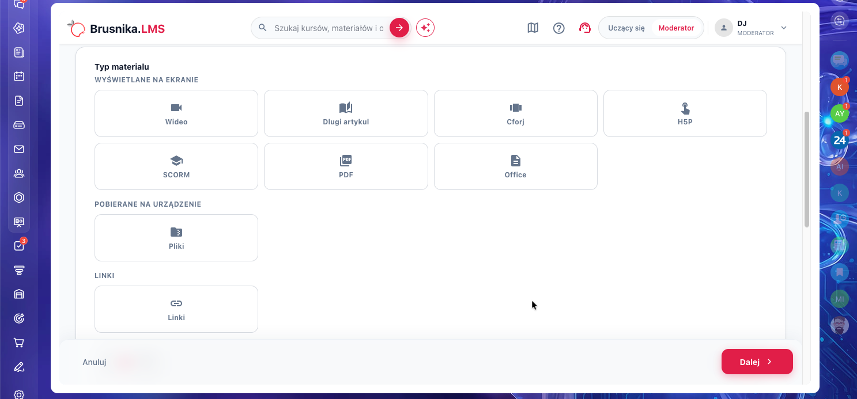
Task: Choose the PDF material type
Action: point(346,166)
